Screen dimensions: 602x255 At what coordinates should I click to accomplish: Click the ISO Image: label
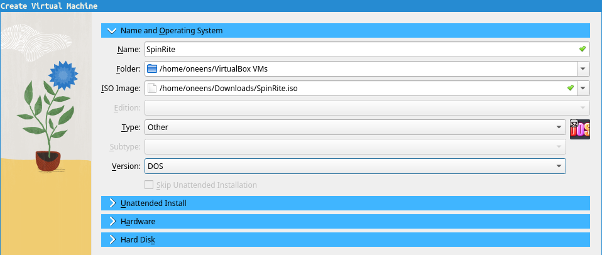[121, 89]
